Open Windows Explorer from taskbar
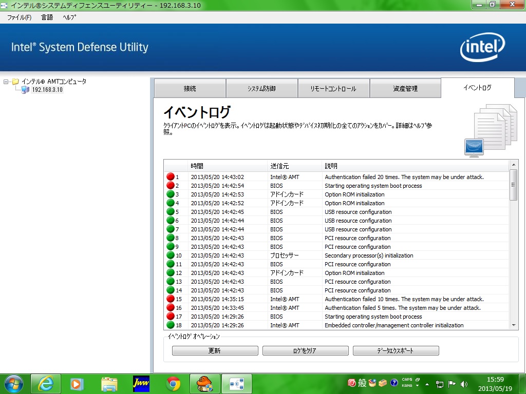Viewport: 526px width, 394px height. point(109,384)
